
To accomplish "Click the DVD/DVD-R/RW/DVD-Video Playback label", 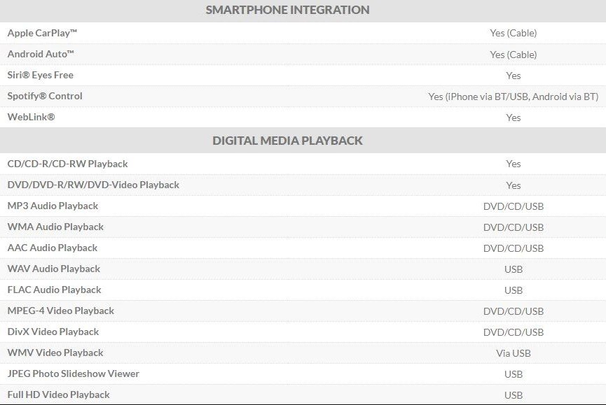I will click(93, 185).
